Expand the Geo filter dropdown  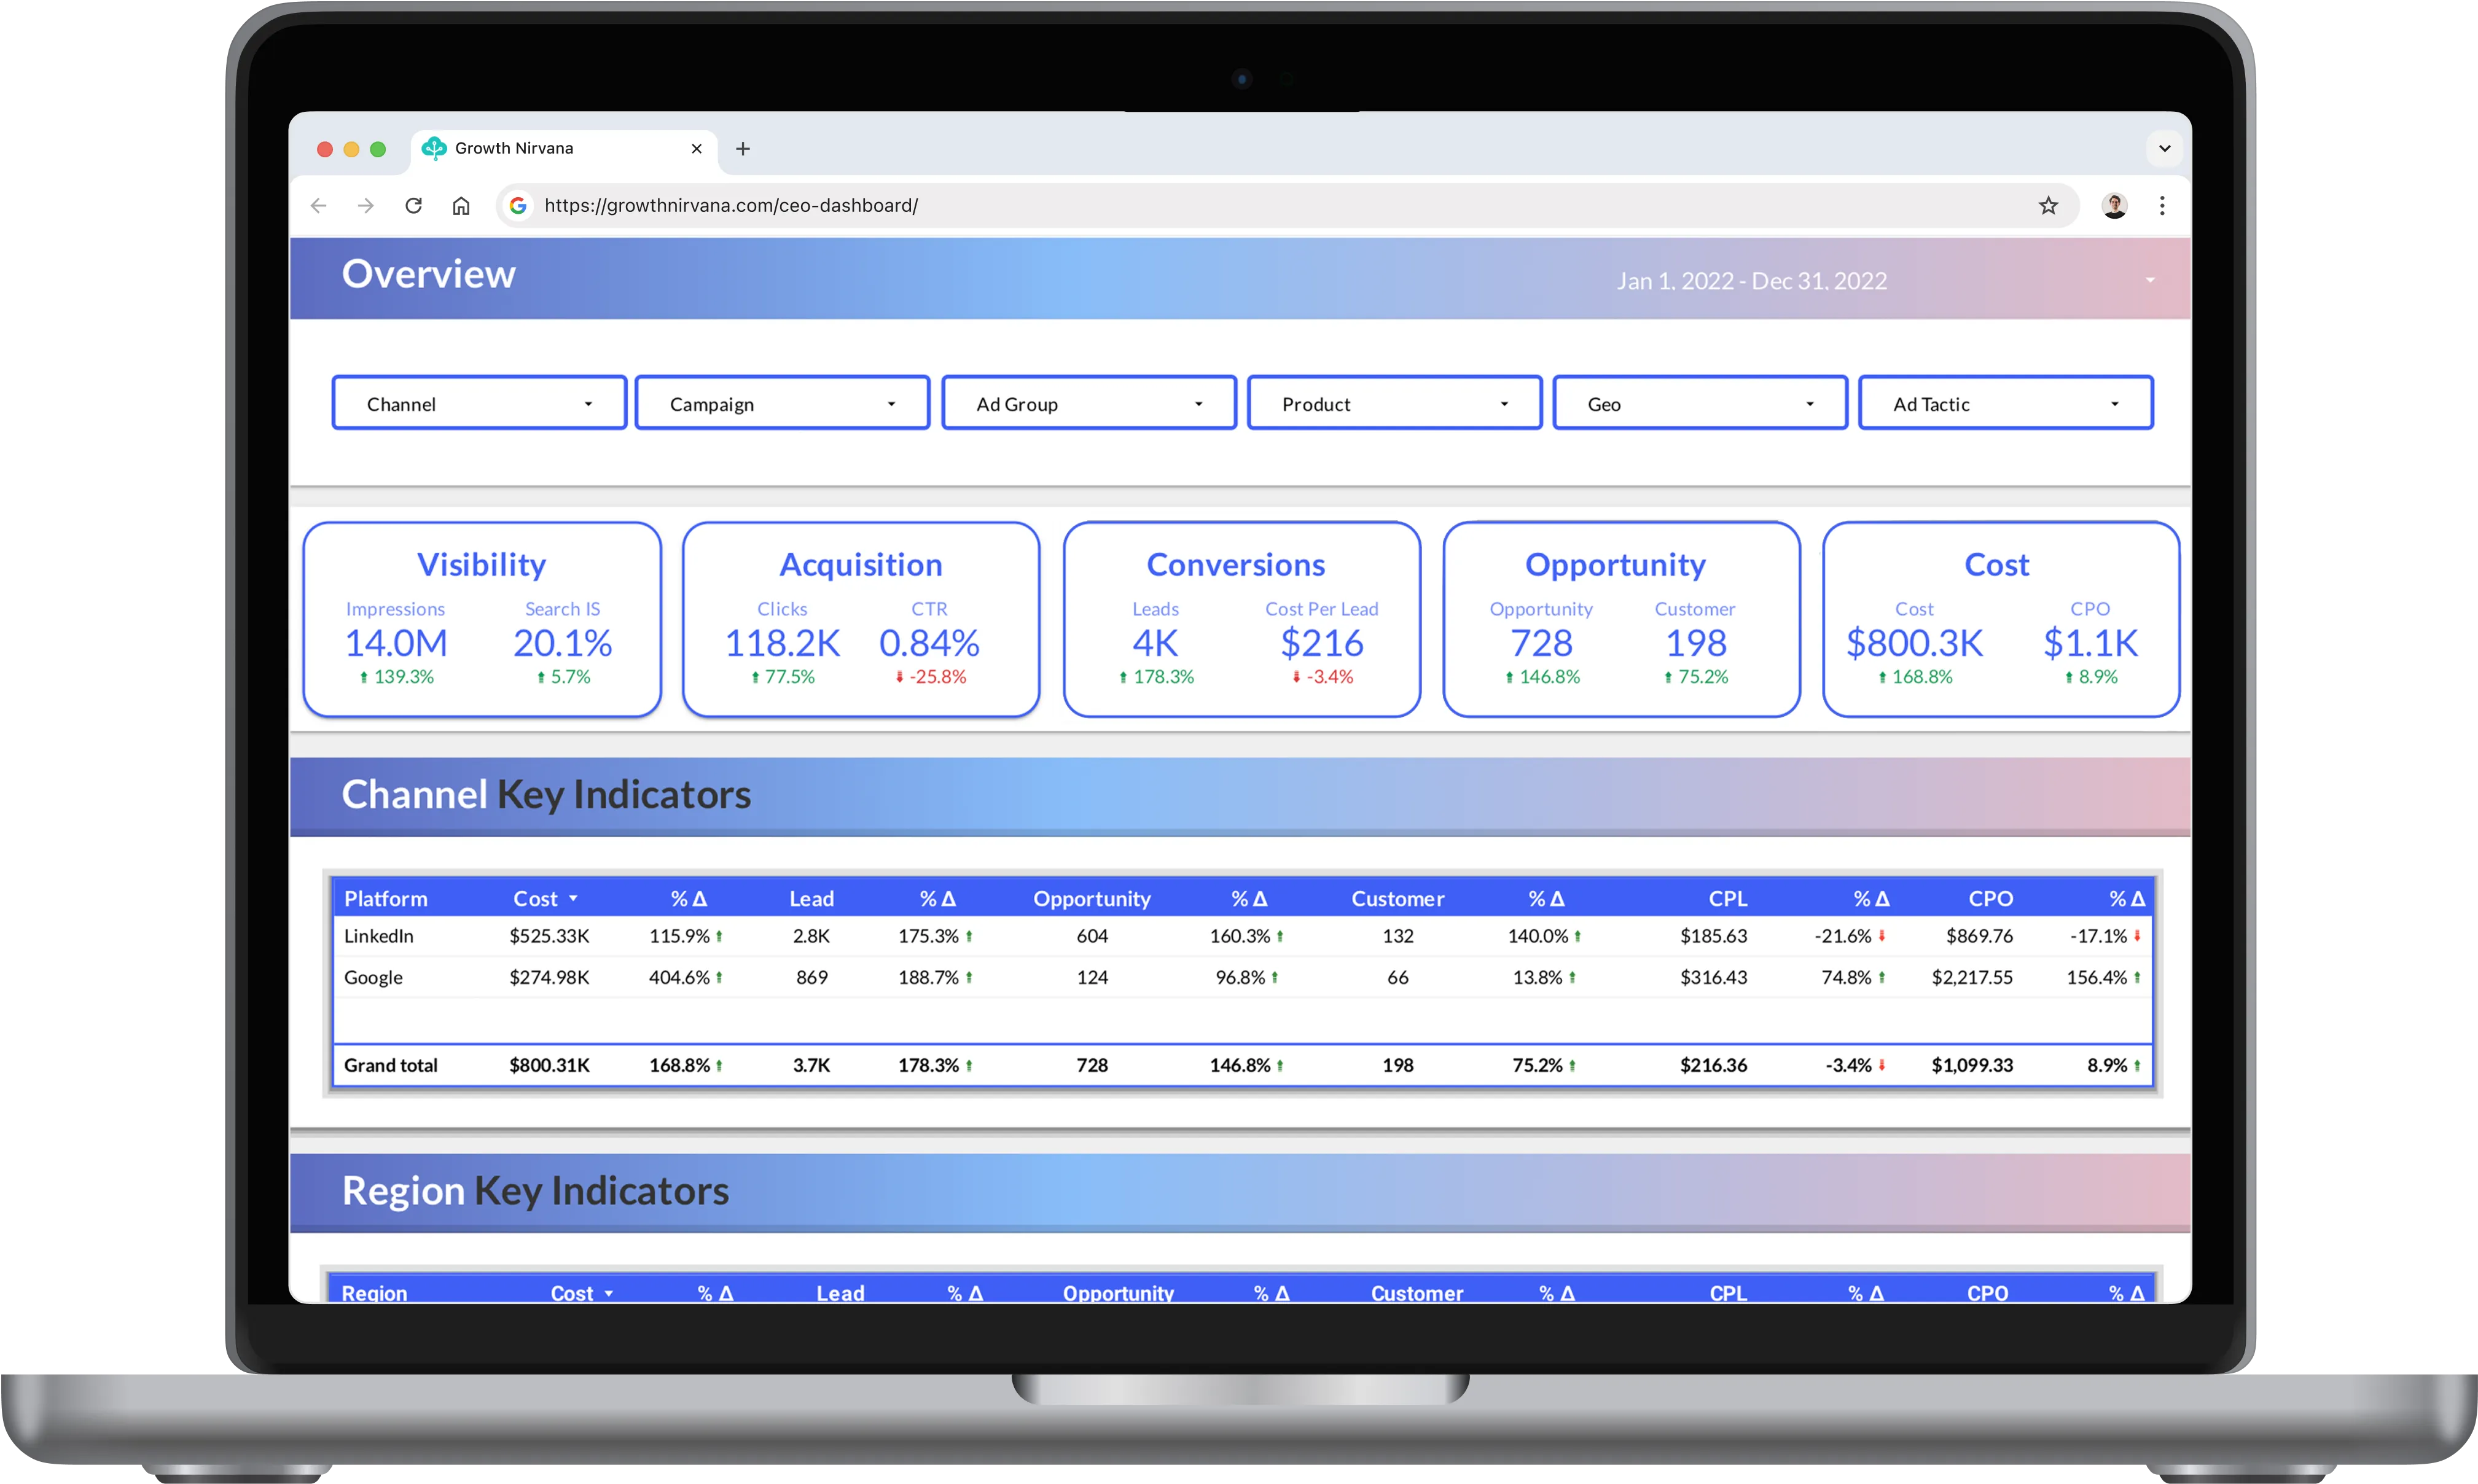coord(1700,404)
